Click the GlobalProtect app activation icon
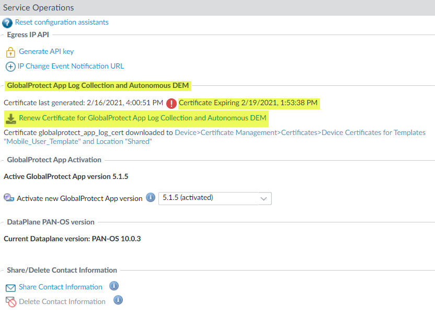 (9, 198)
